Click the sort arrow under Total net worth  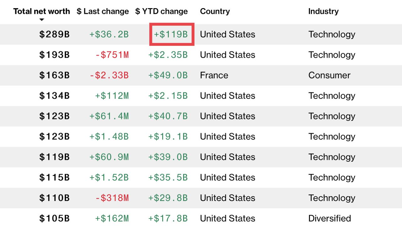(x=41, y=20)
